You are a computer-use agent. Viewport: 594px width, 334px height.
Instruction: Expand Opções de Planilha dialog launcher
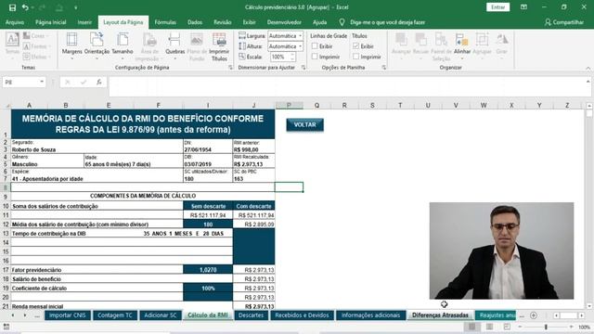[383, 68]
